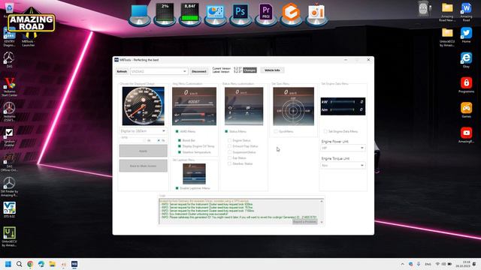Enable the Suspension Status checkbox
This screenshot has height=270, width=481.
[x=229, y=151]
